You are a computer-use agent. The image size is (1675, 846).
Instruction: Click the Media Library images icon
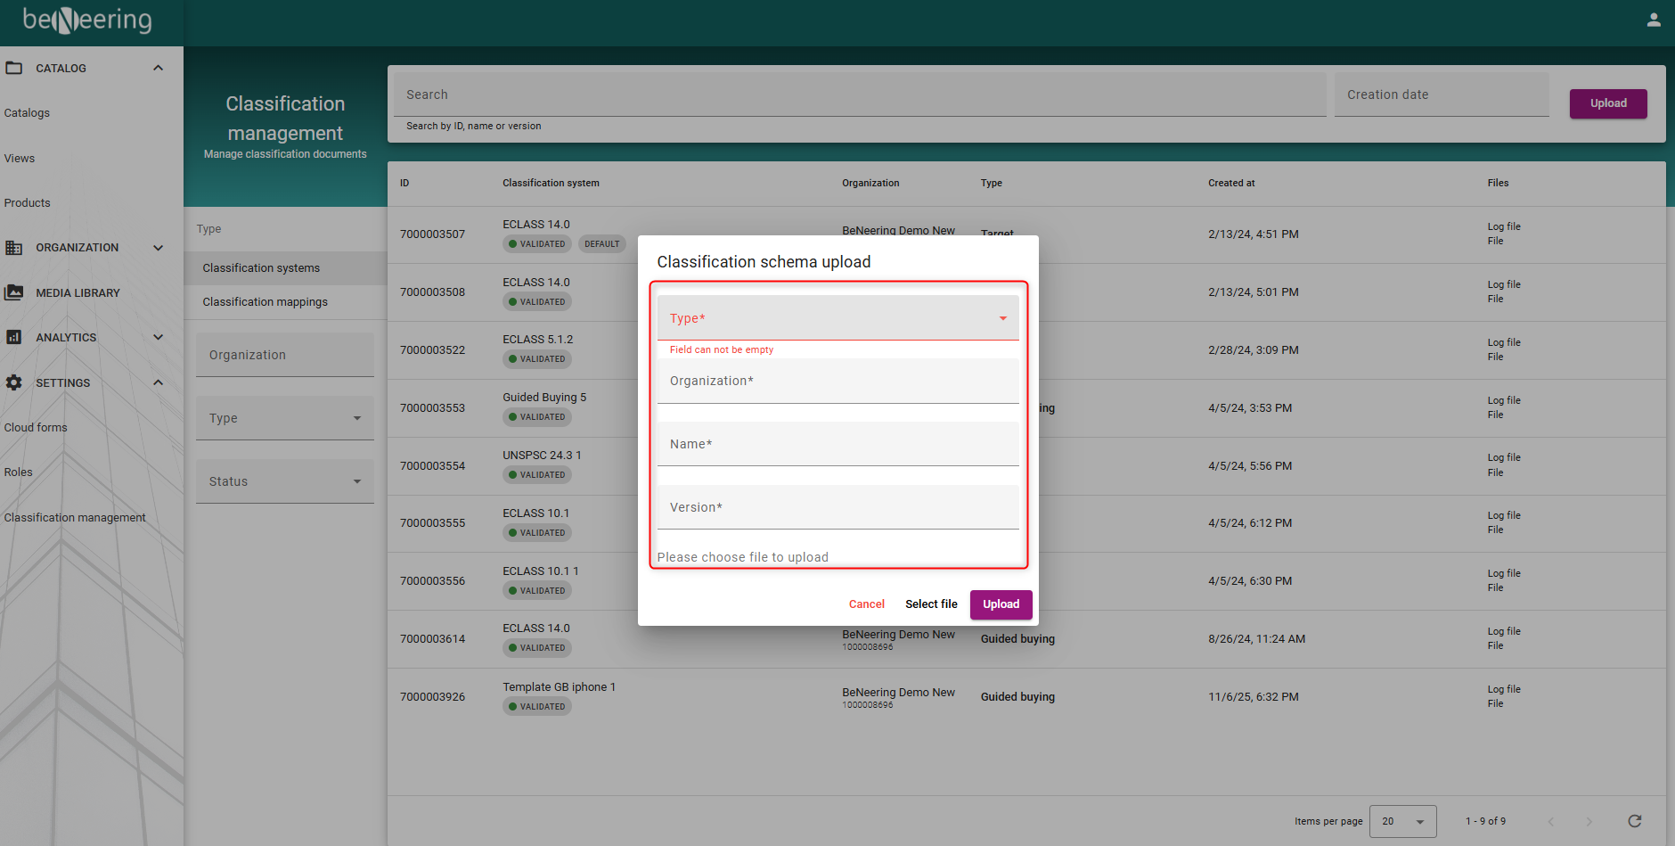point(14,292)
